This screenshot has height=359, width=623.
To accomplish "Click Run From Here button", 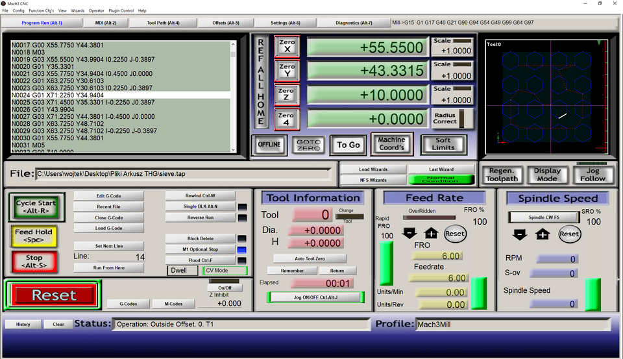I will 108,268.
